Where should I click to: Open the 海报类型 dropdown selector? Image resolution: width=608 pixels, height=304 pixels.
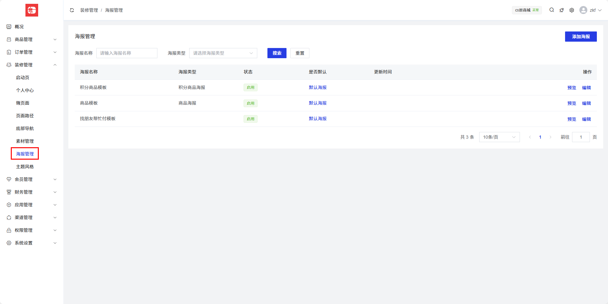pyautogui.click(x=223, y=53)
